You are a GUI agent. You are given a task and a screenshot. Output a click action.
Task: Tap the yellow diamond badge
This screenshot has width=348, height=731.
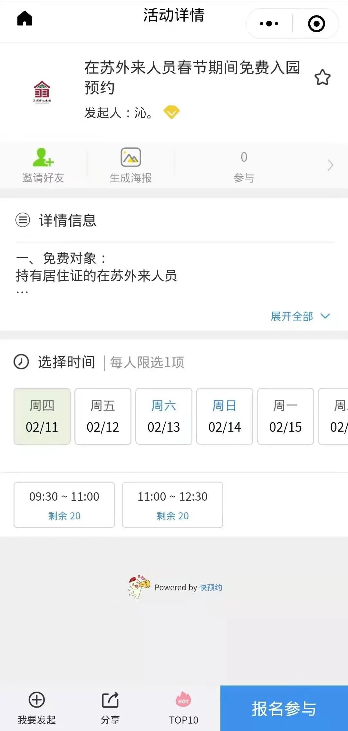(x=171, y=112)
